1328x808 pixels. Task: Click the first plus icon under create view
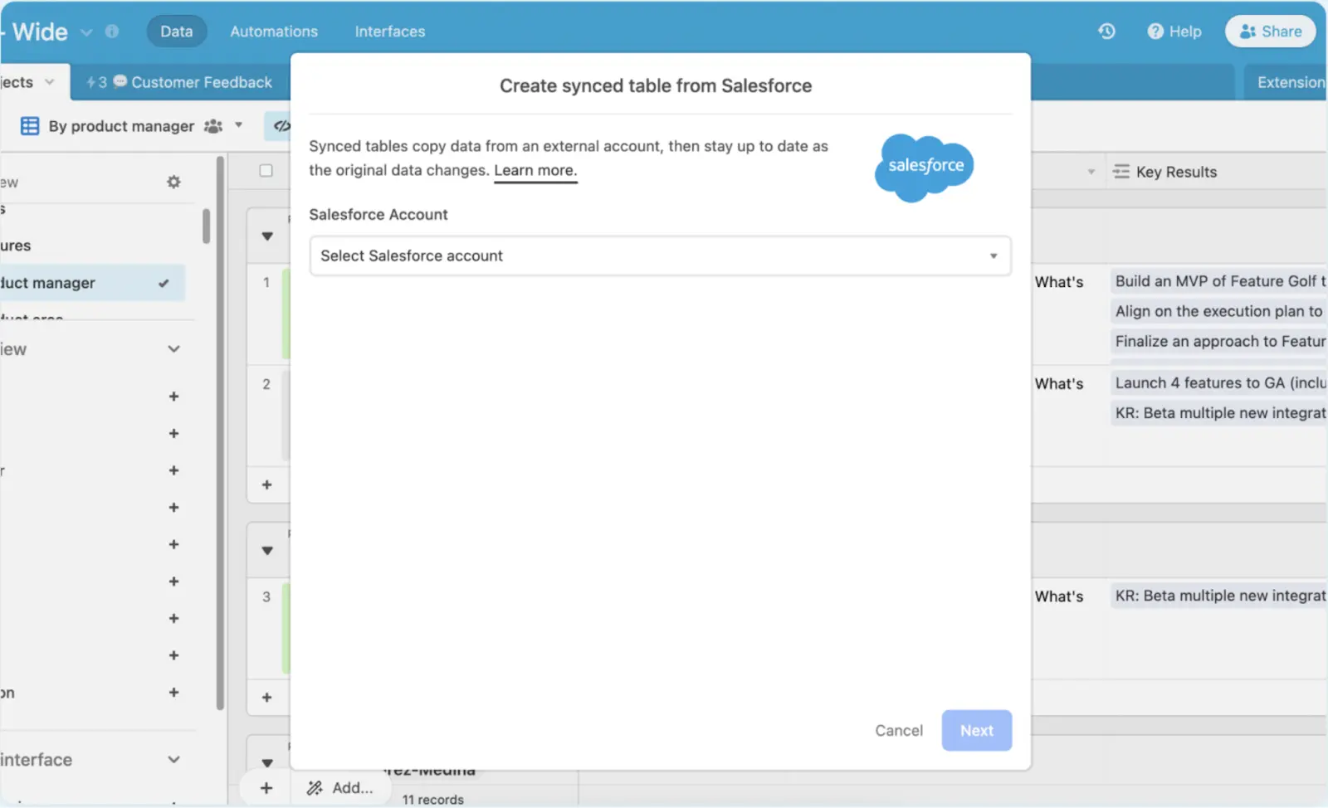coord(173,397)
